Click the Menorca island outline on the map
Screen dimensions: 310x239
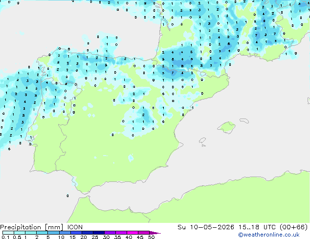(244, 120)
